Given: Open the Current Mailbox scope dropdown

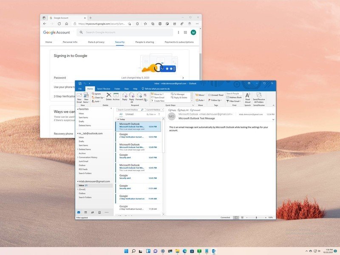Looking at the screenshot, I should click(155, 110).
